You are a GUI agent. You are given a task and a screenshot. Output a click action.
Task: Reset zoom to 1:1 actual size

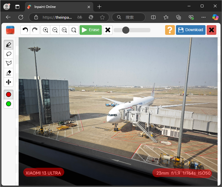point(64,30)
